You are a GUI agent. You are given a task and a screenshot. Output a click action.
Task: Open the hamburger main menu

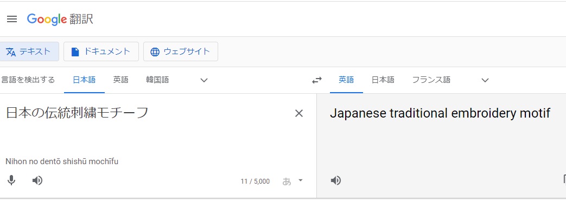[x=12, y=19]
